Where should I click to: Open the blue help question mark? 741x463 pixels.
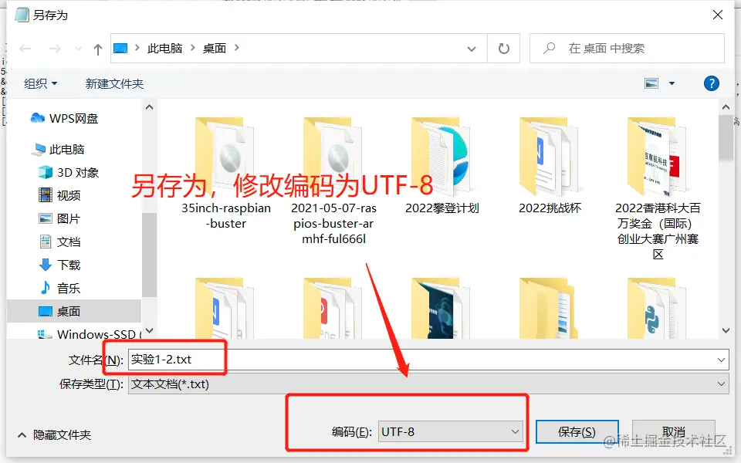tap(711, 83)
